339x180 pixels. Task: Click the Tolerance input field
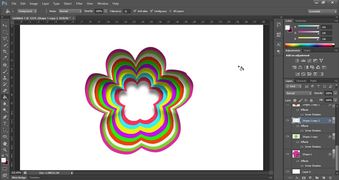pyautogui.click(x=127, y=11)
